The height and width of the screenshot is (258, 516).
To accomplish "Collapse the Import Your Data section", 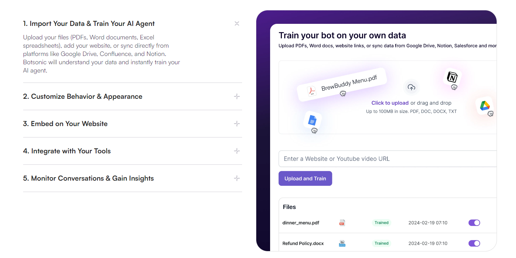I will pos(237,23).
